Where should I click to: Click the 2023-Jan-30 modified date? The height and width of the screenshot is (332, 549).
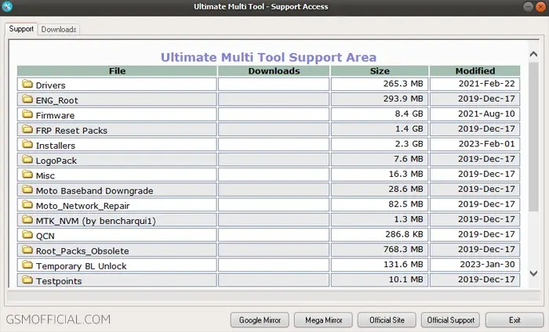487,264
